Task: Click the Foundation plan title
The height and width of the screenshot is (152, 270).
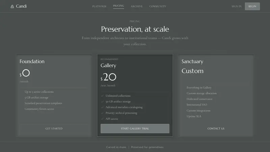Action: tap(32, 61)
